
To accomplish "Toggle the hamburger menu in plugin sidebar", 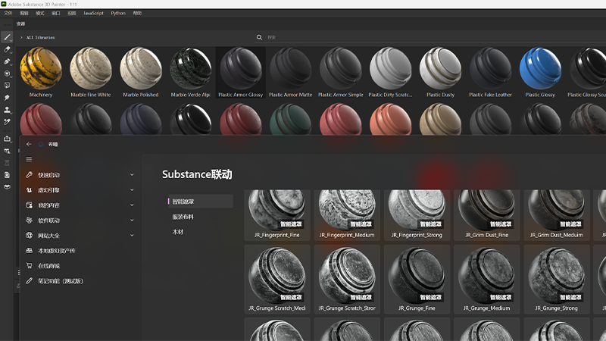I will [29, 159].
